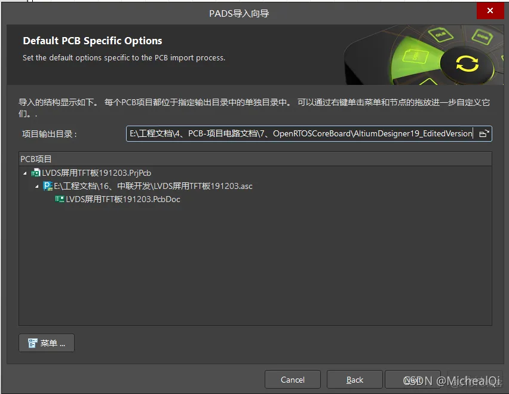Collapse the LVDS屏用TFT板191203.asc file node
509x394 pixels.
click(x=36, y=187)
